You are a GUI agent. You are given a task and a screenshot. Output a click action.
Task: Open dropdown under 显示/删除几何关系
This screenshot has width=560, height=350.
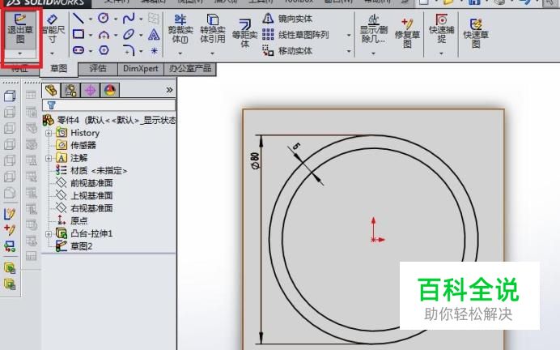click(373, 53)
